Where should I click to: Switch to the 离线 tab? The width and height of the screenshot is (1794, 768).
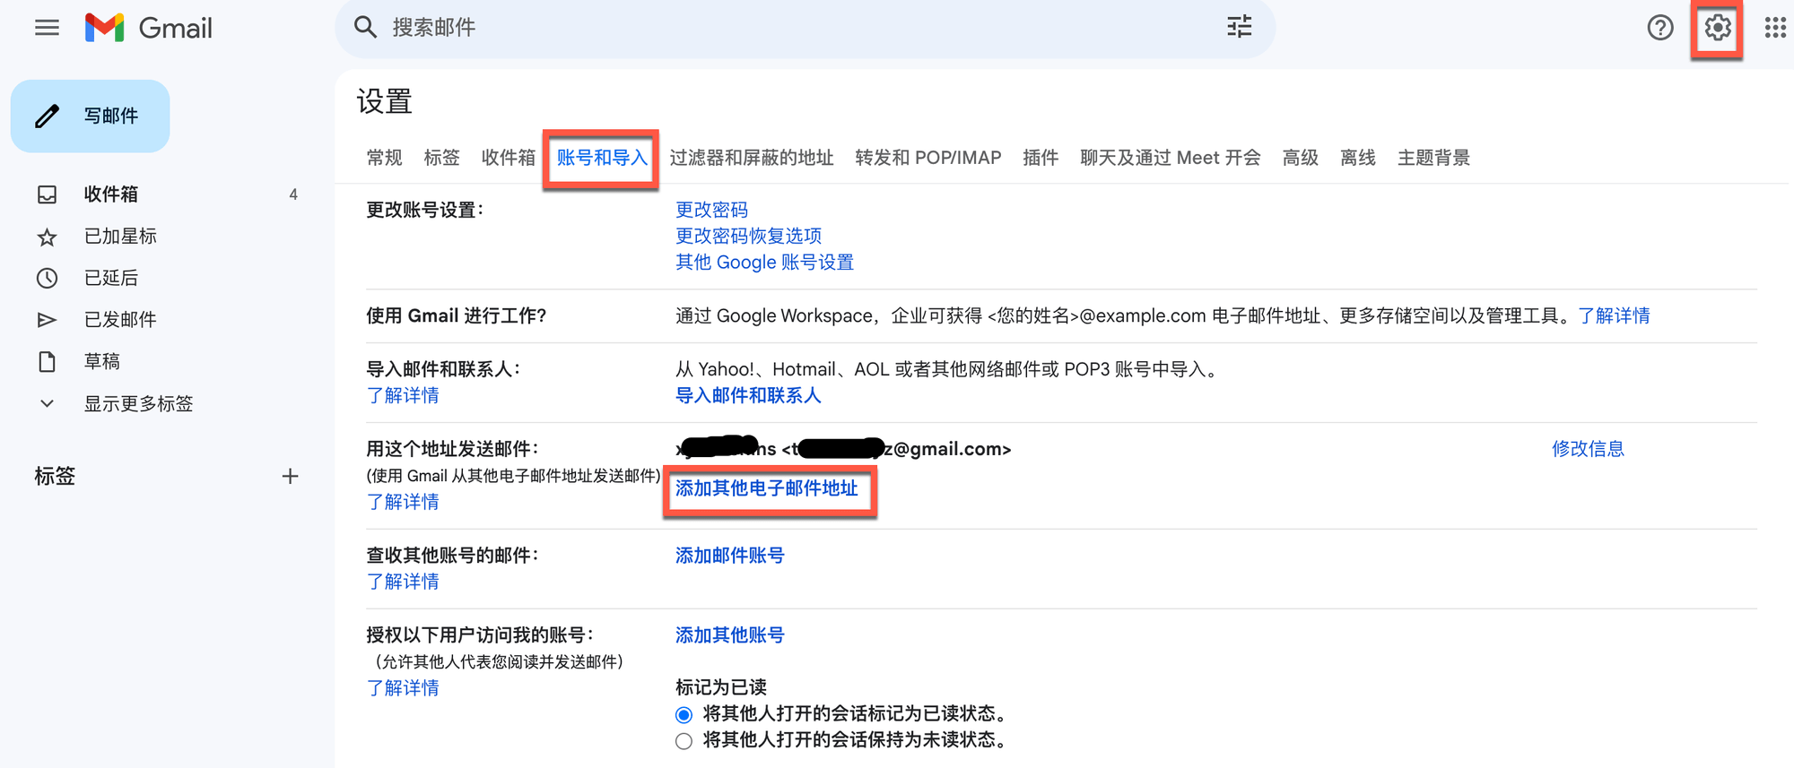tap(1357, 158)
